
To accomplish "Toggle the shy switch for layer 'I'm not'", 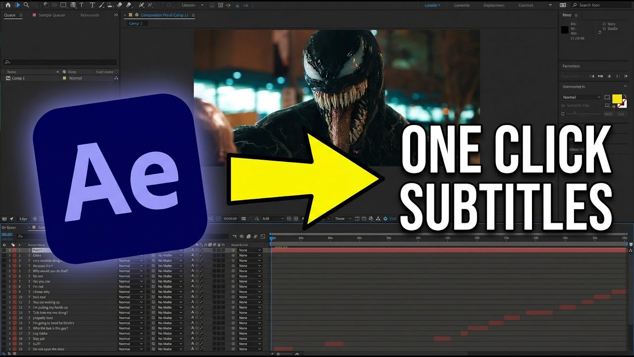I will 193,287.
